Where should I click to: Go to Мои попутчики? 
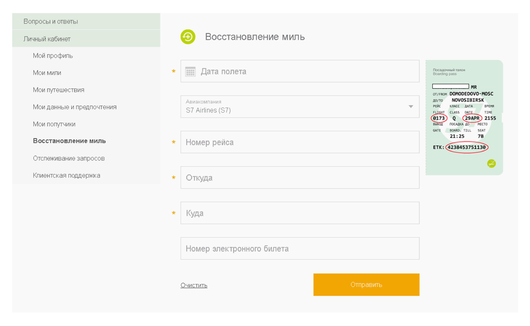coord(54,124)
